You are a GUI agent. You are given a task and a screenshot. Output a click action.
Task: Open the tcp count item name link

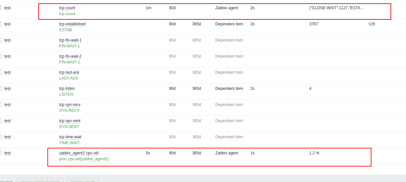(67, 8)
